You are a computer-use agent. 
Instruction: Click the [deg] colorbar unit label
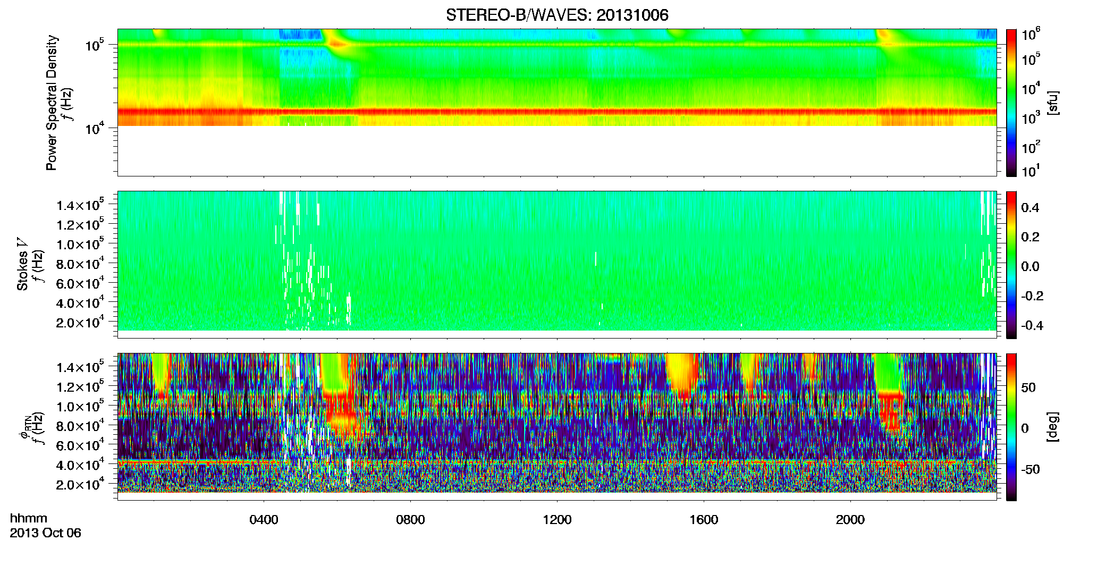(x=1052, y=427)
